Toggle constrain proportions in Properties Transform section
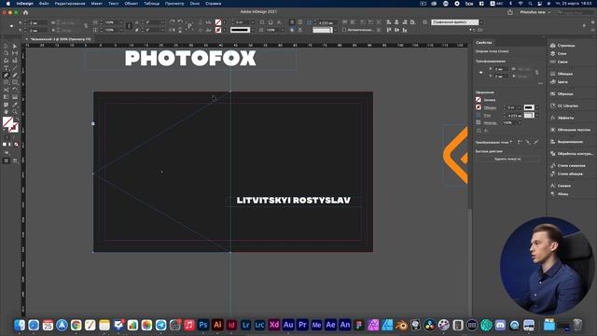The height and width of the screenshot is (336, 597). (x=537, y=73)
